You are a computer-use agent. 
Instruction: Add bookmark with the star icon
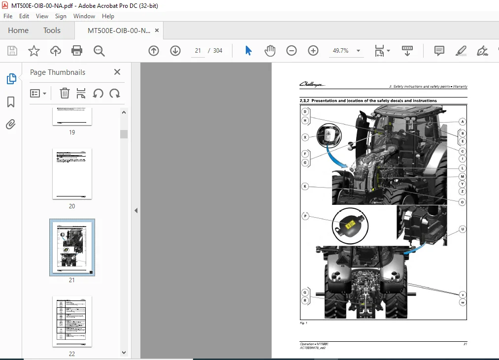point(33,51)
